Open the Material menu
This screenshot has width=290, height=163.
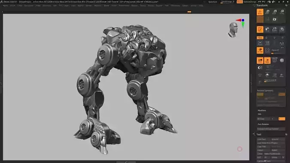[98, 6]
